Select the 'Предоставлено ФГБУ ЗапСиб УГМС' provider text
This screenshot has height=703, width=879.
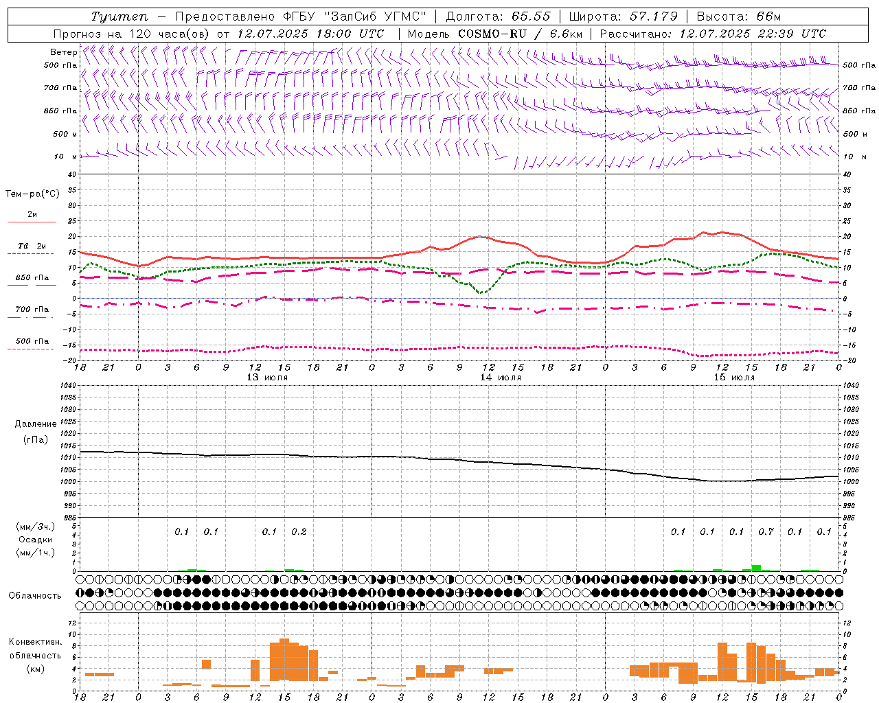[x=301, y=16]
